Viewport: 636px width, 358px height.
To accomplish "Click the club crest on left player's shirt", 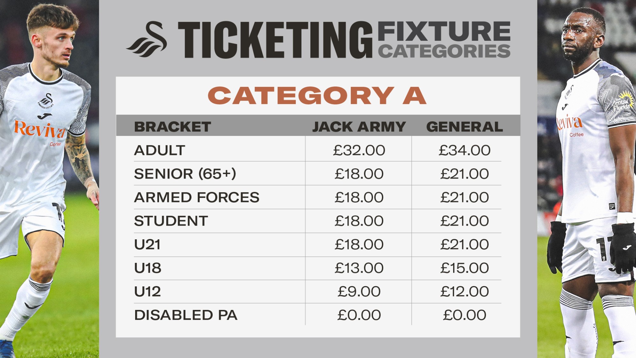I will coord(46,101).
